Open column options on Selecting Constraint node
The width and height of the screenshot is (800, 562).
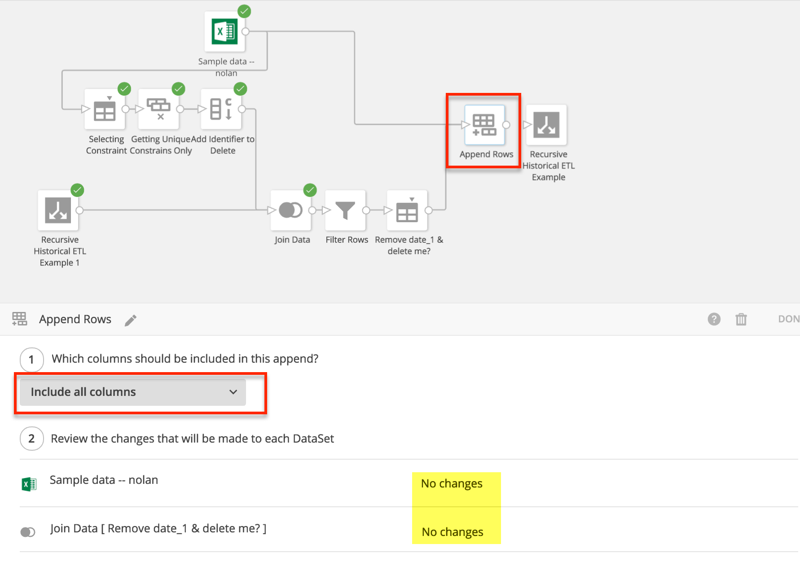(109, 98)
